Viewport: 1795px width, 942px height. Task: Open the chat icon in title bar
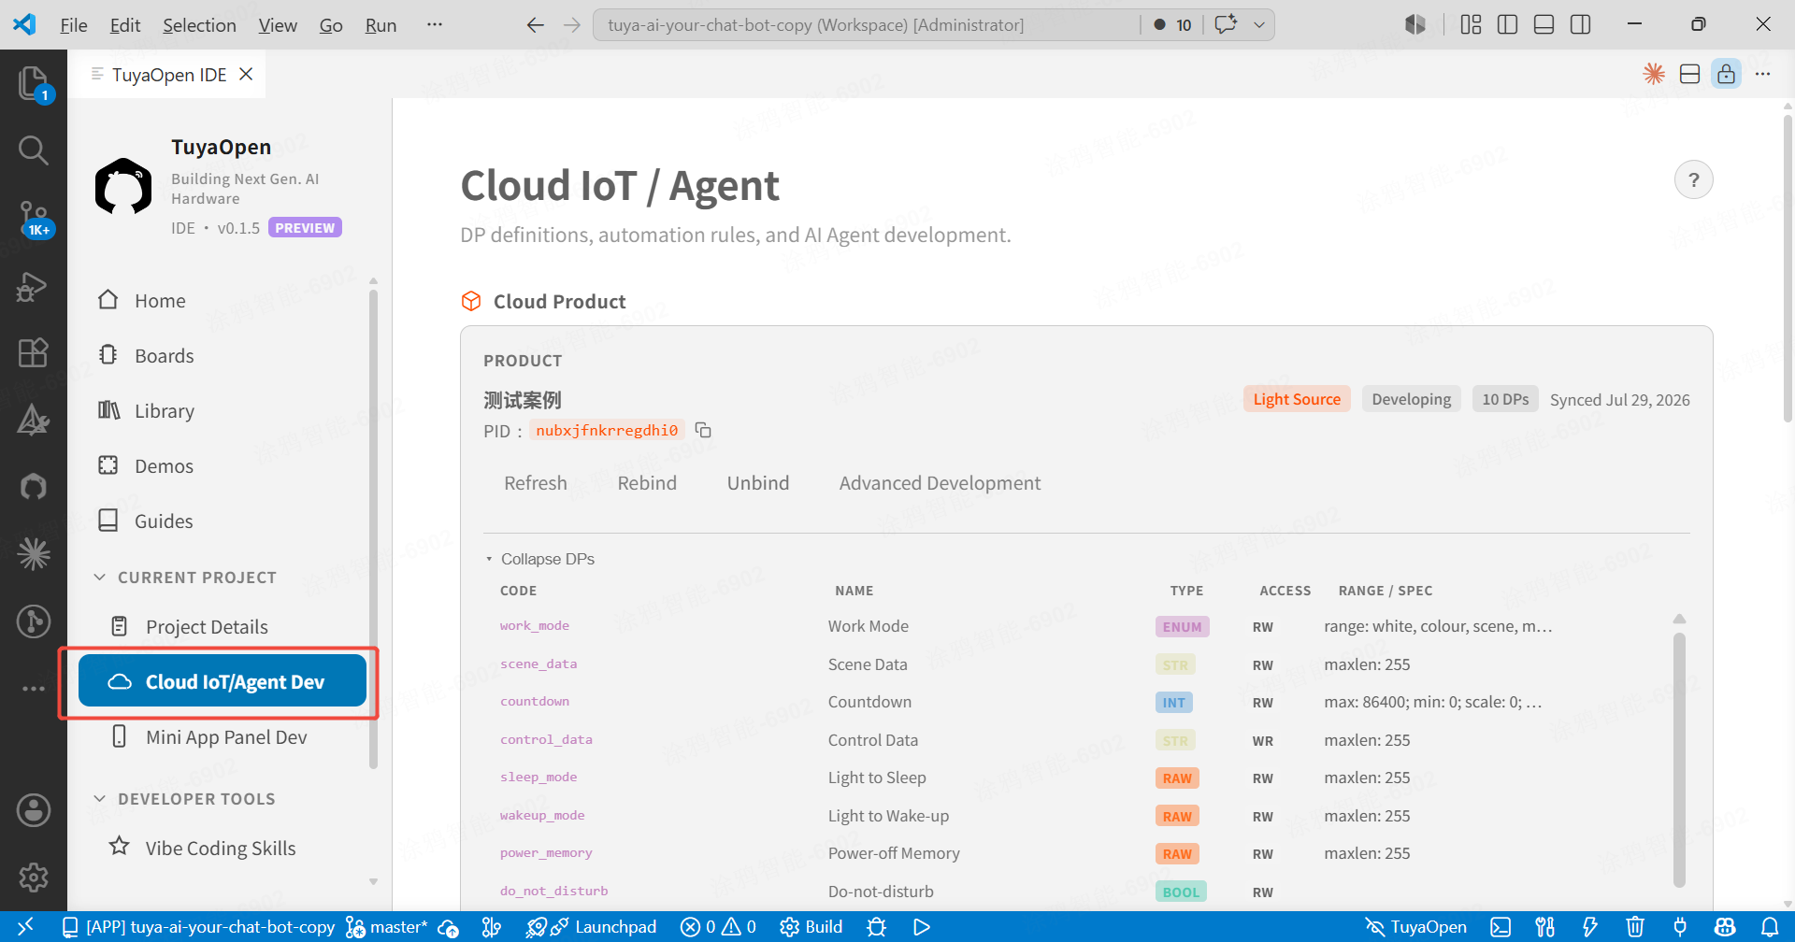point(1226,25)
